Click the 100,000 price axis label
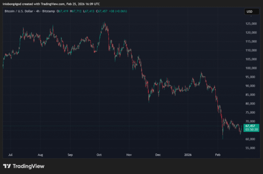 251,68
